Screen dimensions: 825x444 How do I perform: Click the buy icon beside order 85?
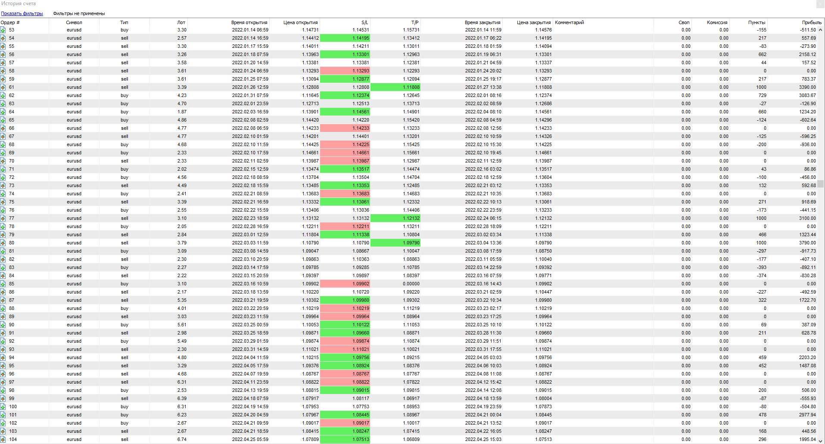[x=3, y=284]
